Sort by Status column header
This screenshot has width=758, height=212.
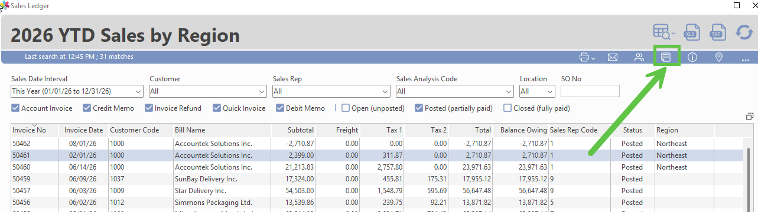click(x=632, y=130)
